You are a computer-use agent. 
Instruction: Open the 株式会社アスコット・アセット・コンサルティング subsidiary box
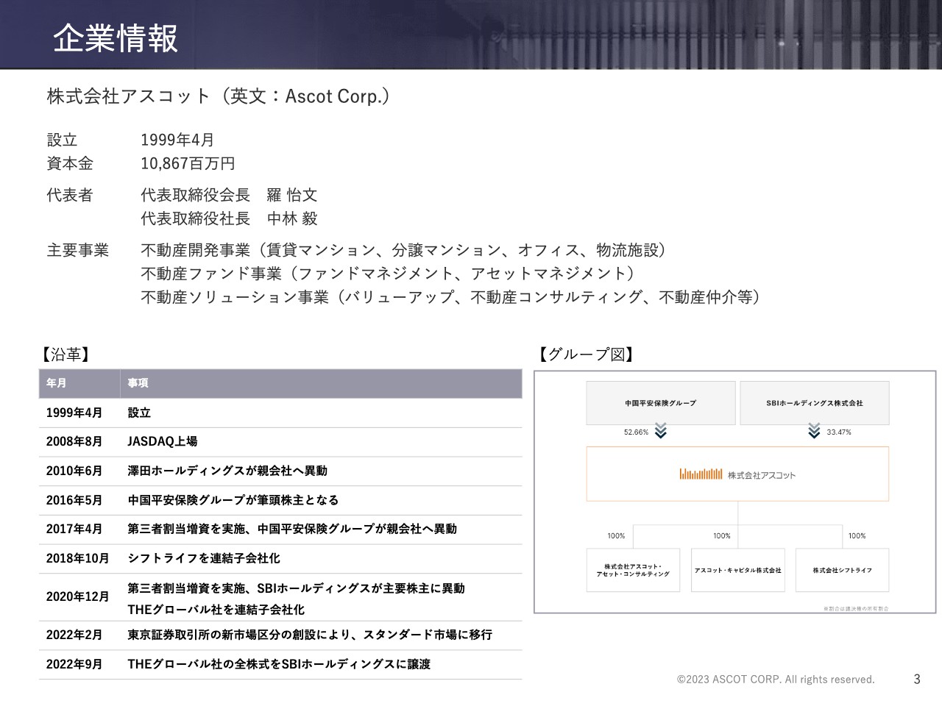(632, 570)
